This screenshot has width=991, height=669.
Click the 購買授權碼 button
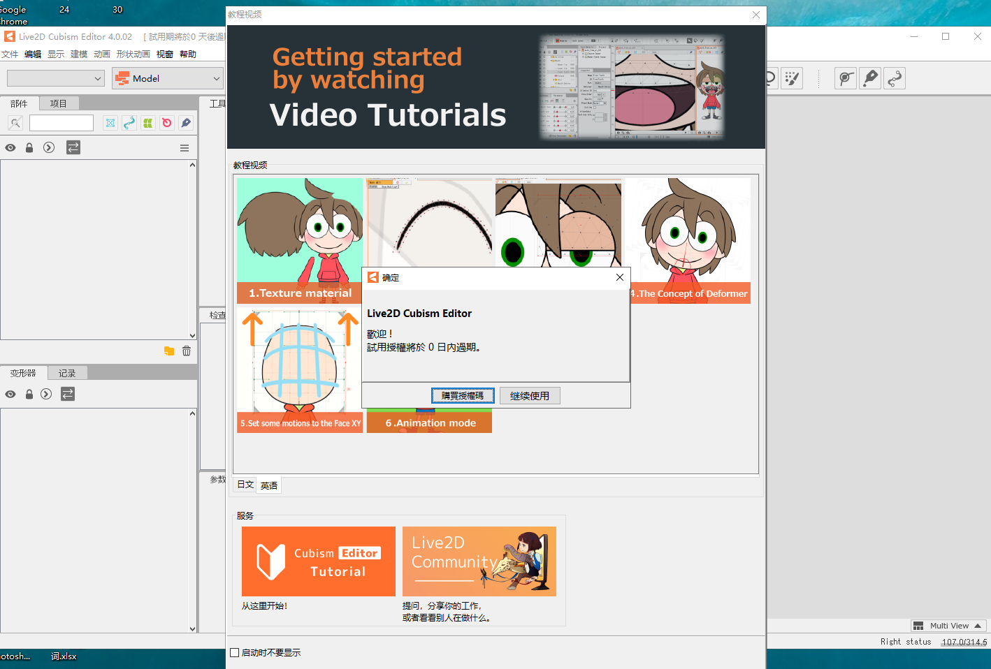[x=463, y=396]
